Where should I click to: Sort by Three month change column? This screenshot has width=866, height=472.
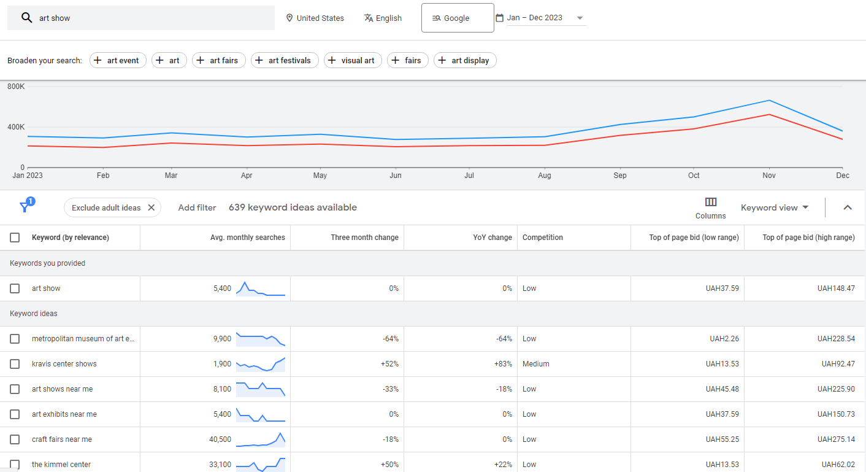[364, 238]
